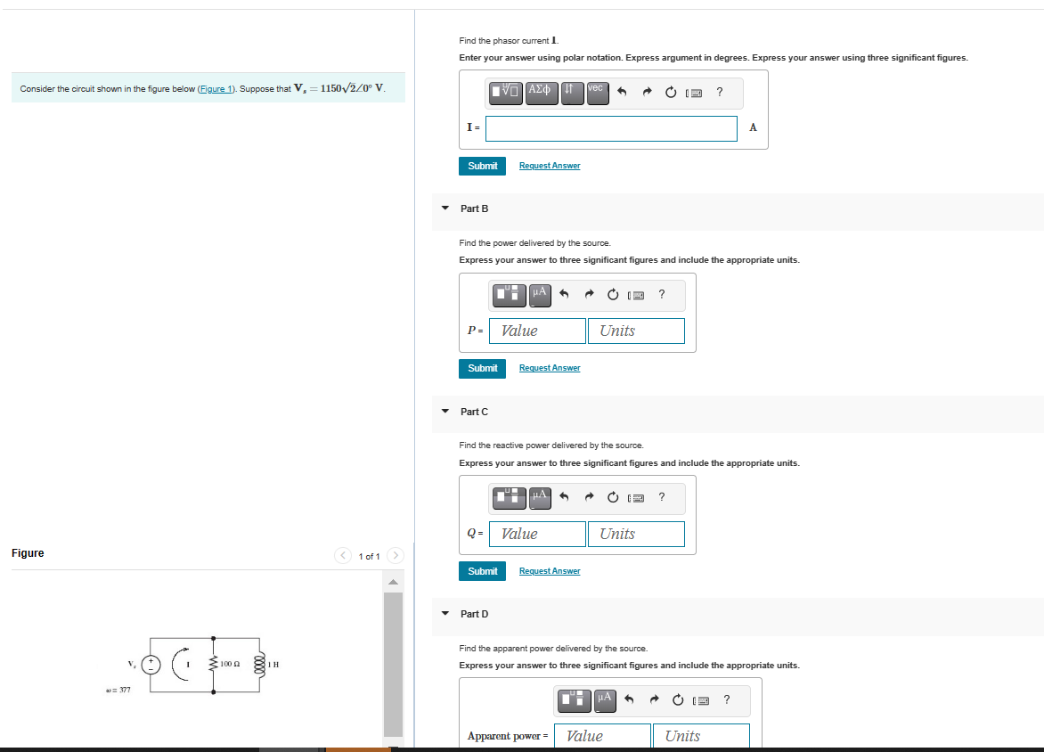
Task: Collapse the Part C section
Action: [445, 412]
